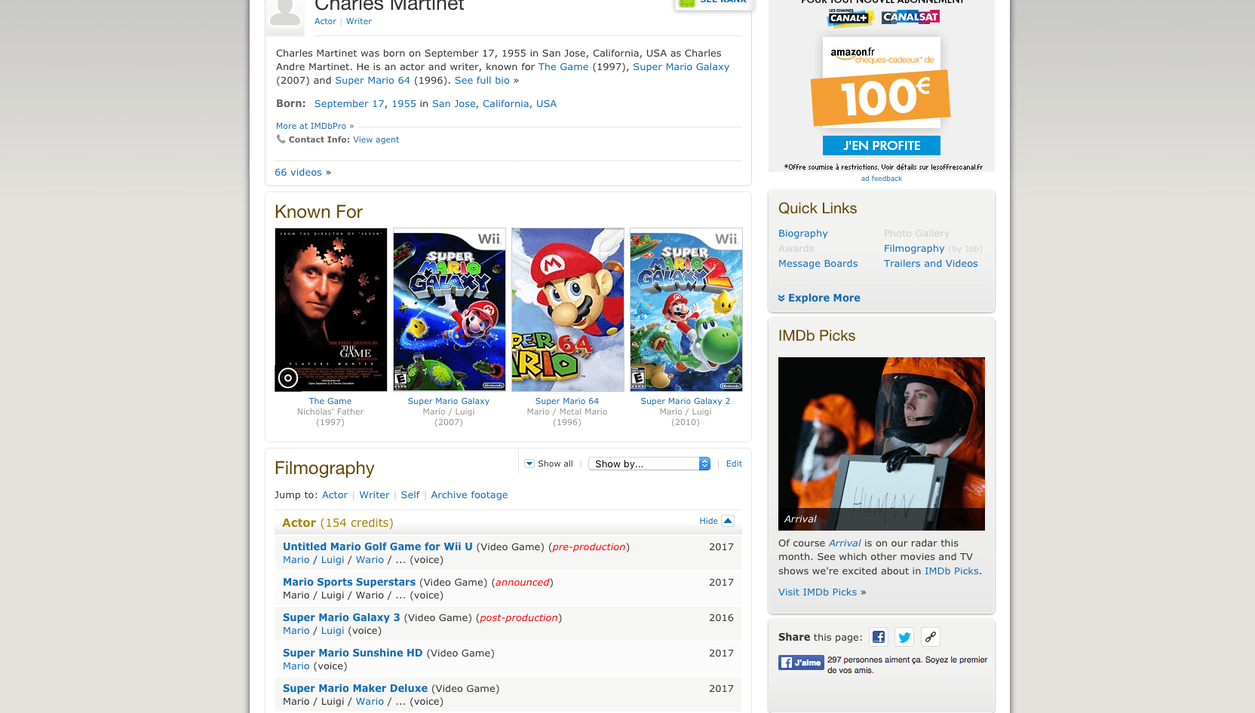Open See full bio link
1255x713 pixels.
tap(482, 80)
